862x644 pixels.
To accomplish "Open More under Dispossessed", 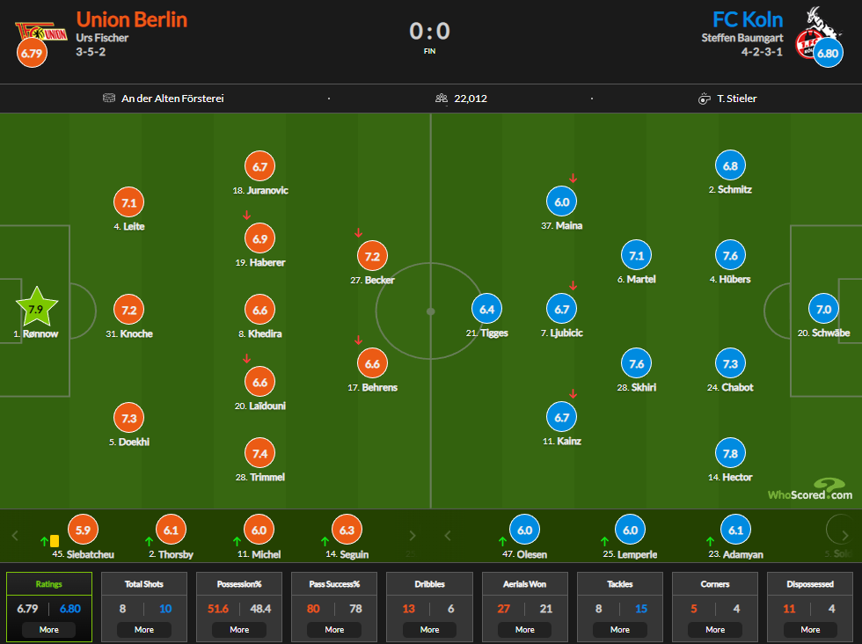I will point(810,630).
